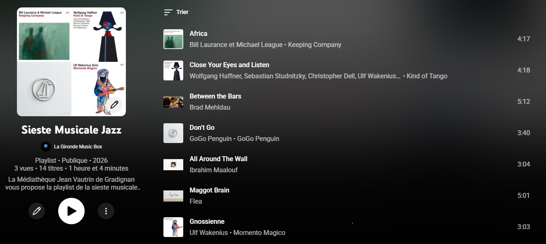Click the Don't Go track thumbnail
The width and height of the screenshot is (546, 244).
pos(173,133)
